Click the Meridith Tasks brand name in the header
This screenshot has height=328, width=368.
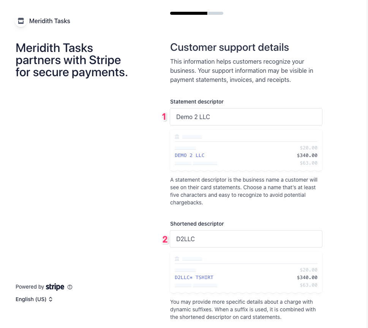[50, 21]
